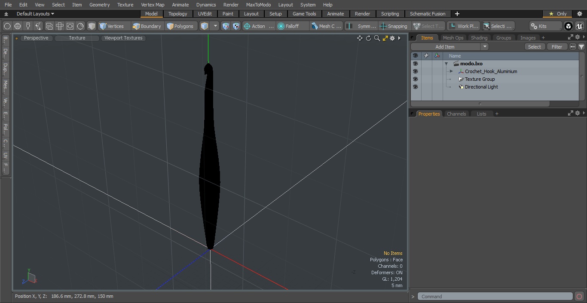Open the Add Item dropdown arrow

485,47
